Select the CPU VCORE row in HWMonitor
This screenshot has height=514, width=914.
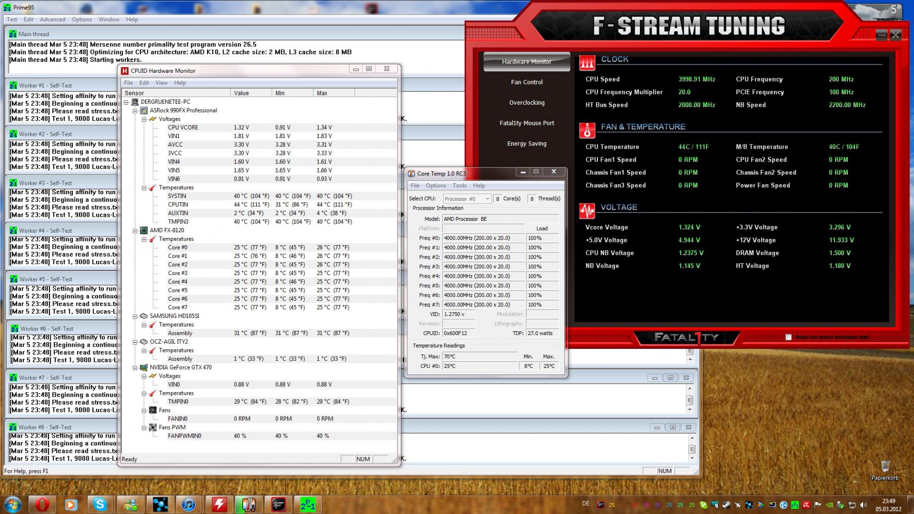[259, 127]
